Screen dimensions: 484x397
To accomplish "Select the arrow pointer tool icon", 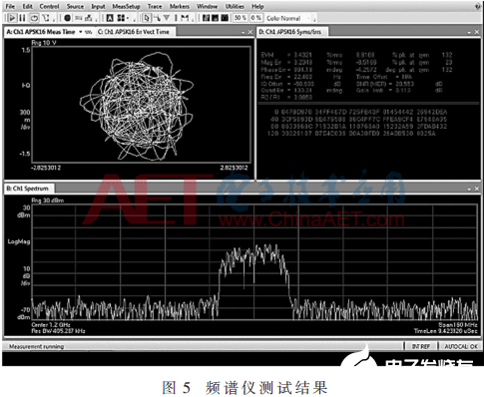I will [147, 18].
